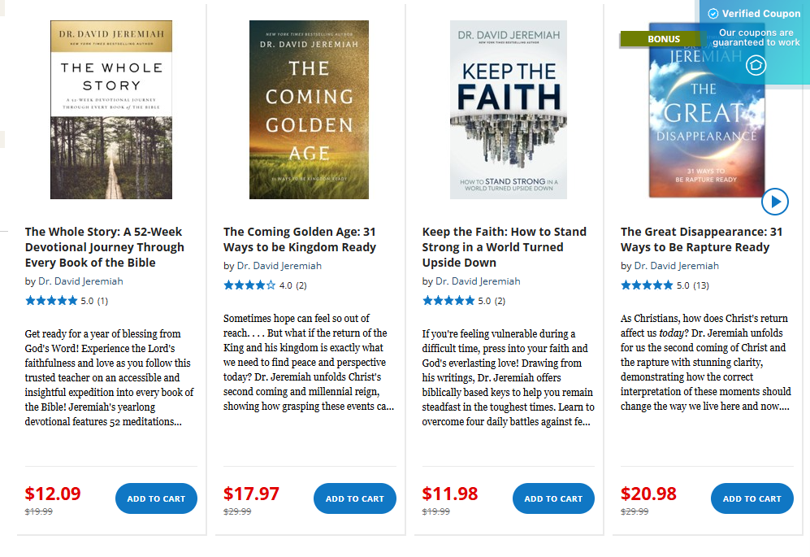This screenshot has width=810, height=557.
Task: Click Add to Cart for The Great Disappearance
Action: (x=752, y=498)
